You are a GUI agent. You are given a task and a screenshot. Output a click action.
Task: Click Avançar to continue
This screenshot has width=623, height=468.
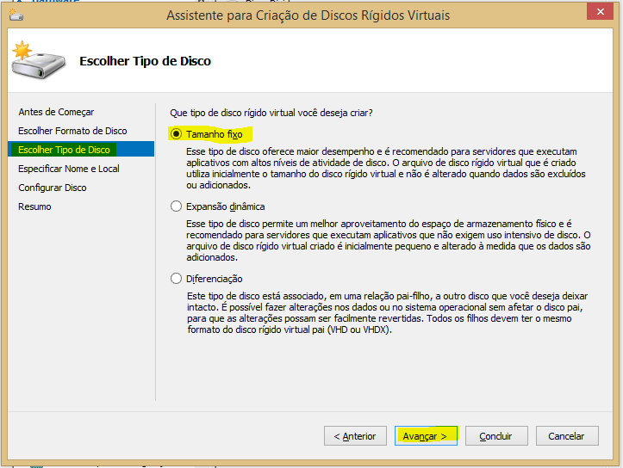[426, 436]
